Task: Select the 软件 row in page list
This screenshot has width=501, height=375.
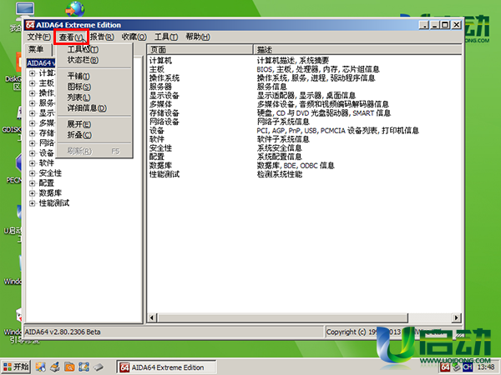Action: [x=157, y=139]
